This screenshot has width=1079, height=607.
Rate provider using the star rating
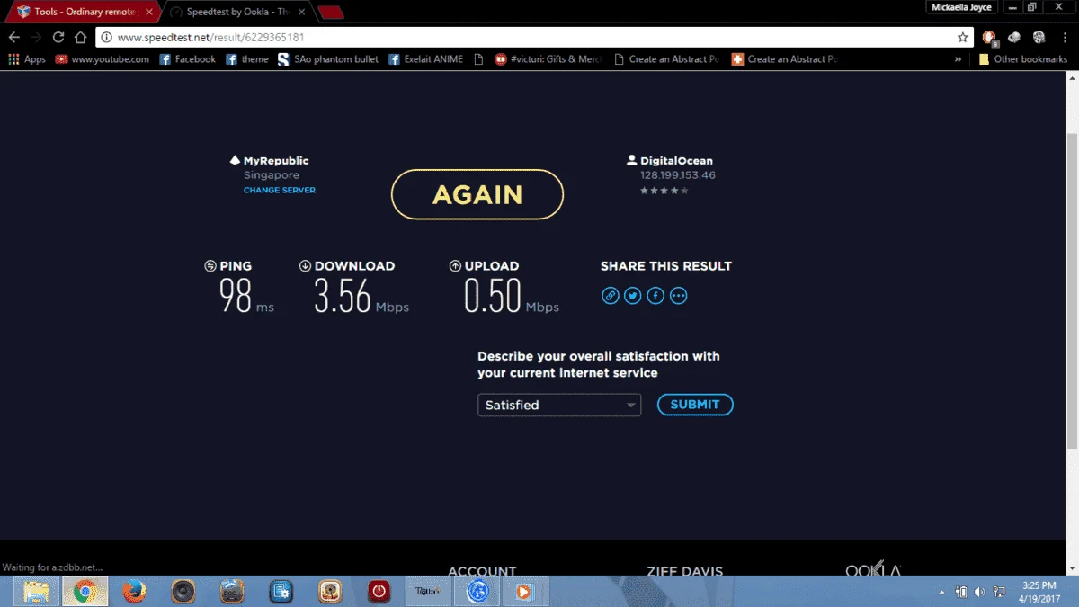[664, 191]
